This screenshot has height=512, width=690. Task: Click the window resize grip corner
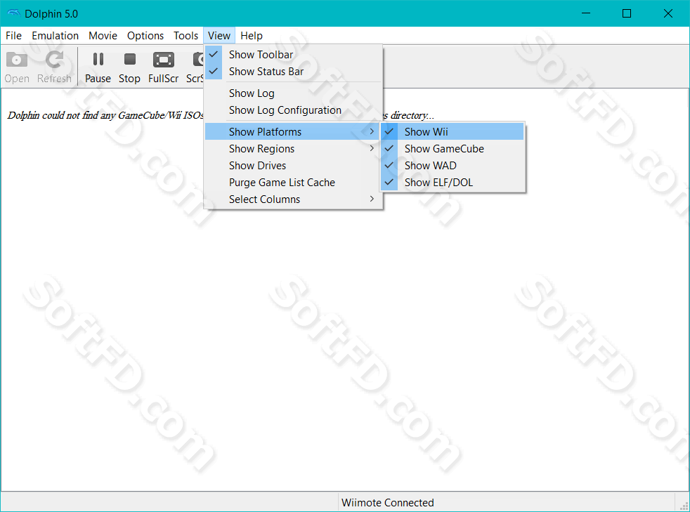pos(684,506)
